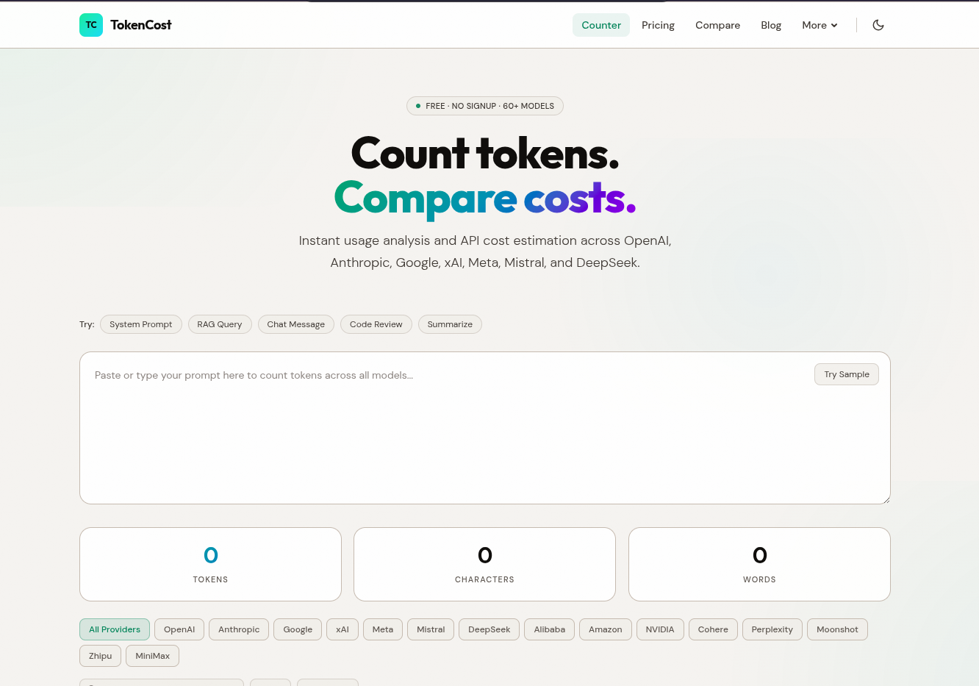Toggle the Anthropic provider filter

238,629
